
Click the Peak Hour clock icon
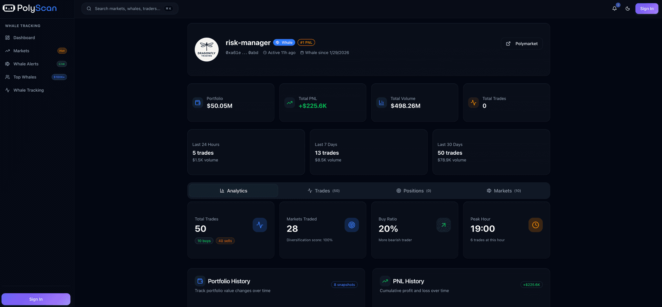[535, 225]
